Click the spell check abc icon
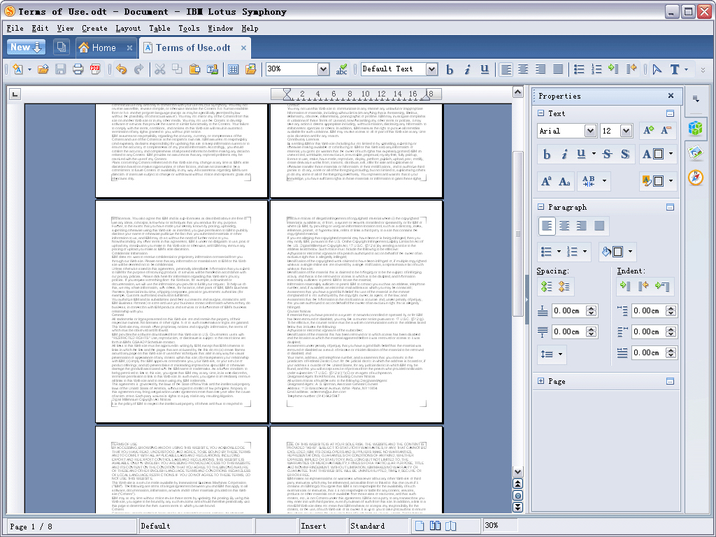This screenshot has height=537, width=716. 342,69
